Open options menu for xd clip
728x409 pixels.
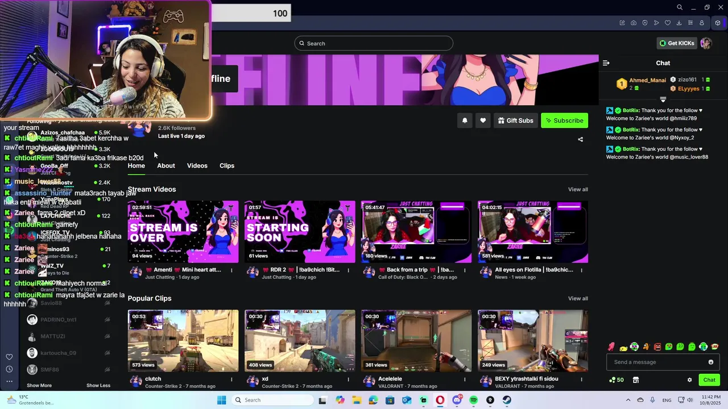click(x=348, y=379)
